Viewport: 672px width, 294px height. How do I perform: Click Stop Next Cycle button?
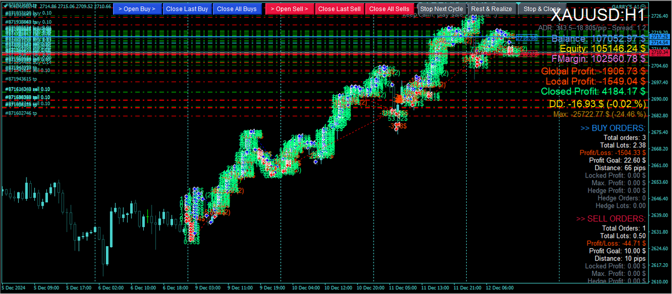point(442,9)
